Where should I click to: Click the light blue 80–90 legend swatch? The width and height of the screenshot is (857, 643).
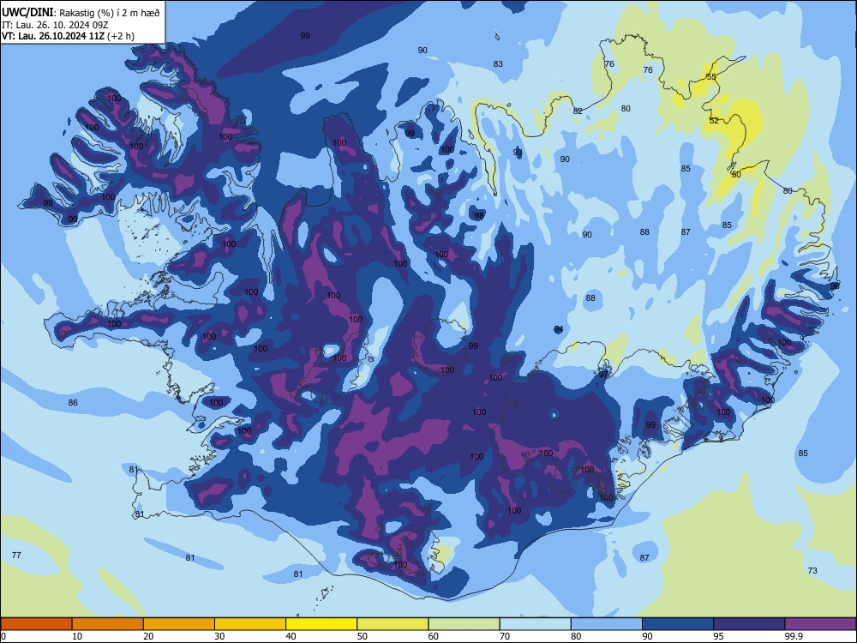pos(607,624)
